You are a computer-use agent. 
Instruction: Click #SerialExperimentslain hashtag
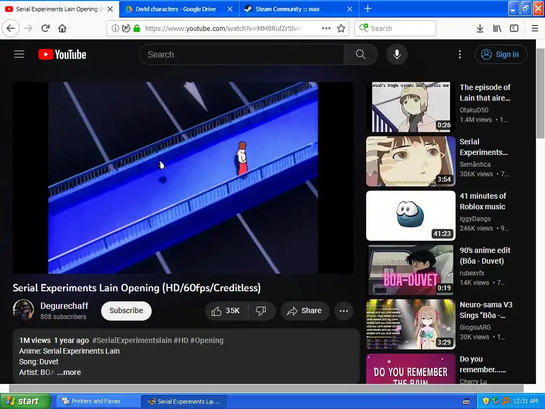pyautogui.click(x=132, y=340)
